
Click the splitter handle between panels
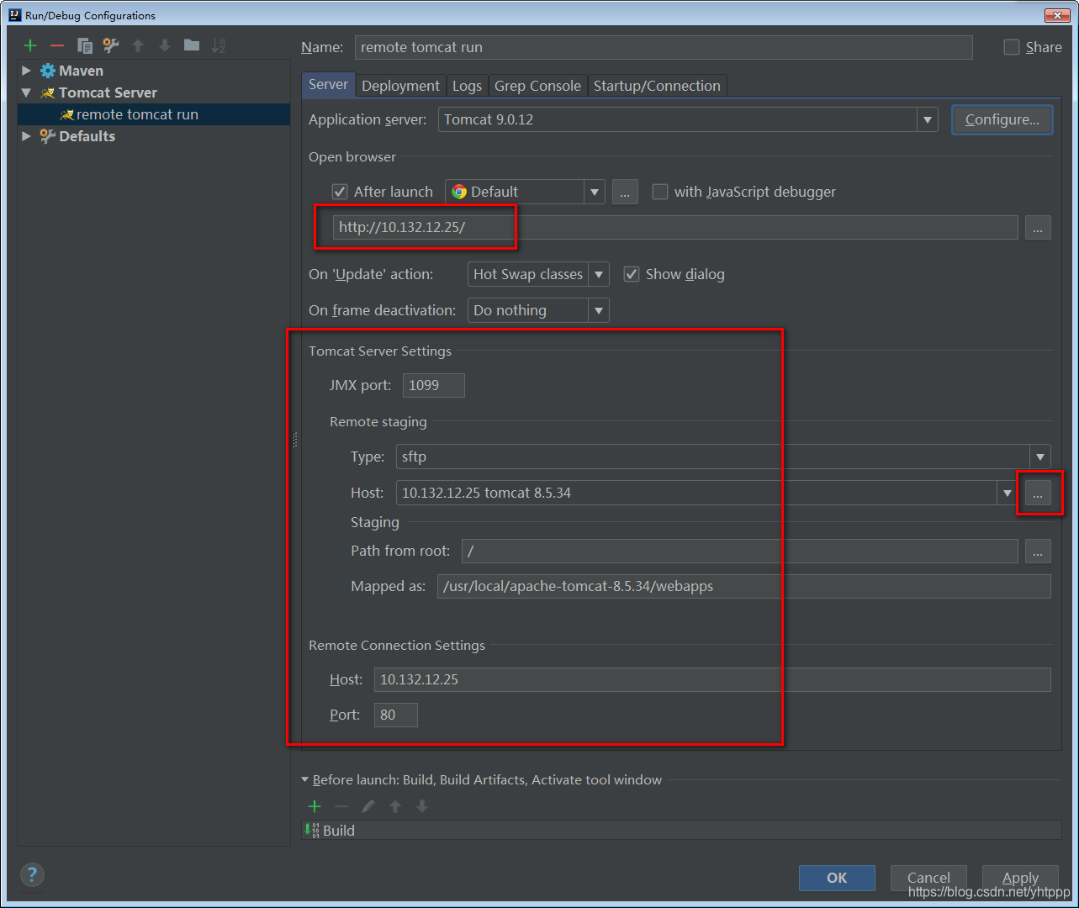click(x=295, y=439)
